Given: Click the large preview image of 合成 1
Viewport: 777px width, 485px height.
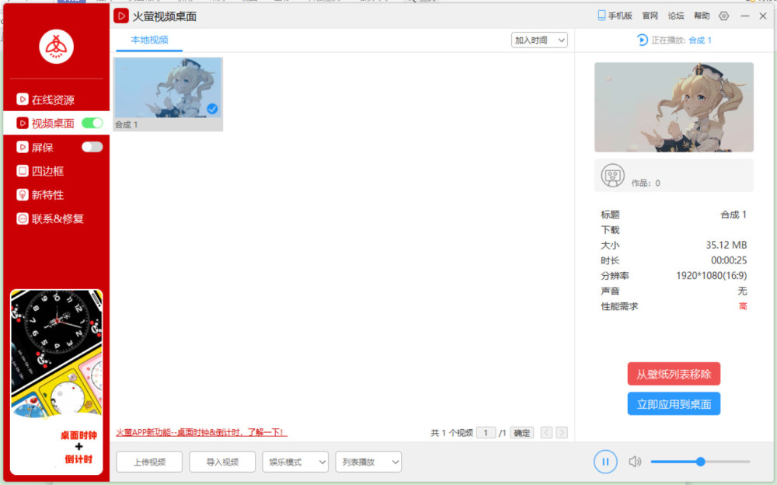Looking at the screenshot, I should coord(674,107).
